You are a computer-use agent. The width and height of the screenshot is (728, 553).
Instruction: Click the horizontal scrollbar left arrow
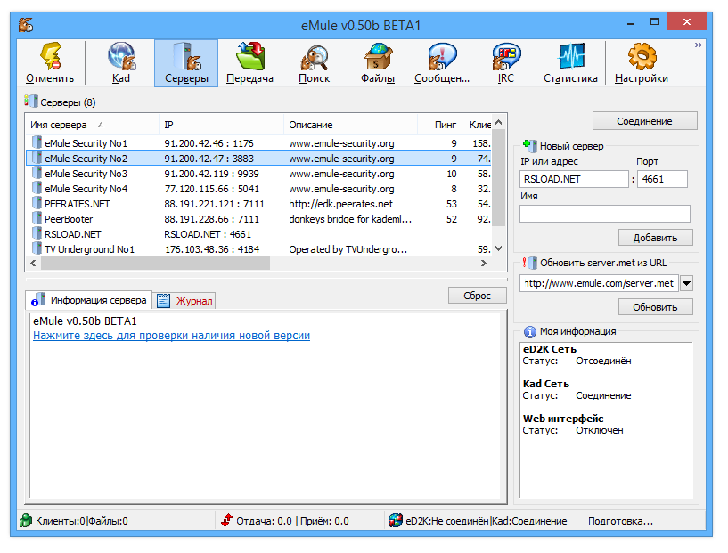coord(33,263)
